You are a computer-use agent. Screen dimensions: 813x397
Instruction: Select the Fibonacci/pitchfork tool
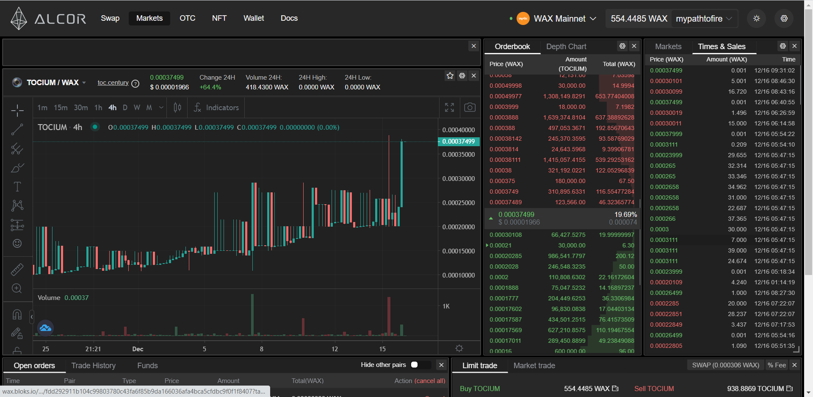click(x=17, y=149)
